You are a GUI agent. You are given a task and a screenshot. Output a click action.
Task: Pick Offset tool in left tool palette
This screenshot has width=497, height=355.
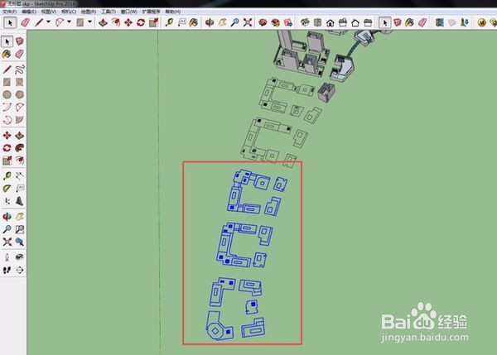coord(20,161)
